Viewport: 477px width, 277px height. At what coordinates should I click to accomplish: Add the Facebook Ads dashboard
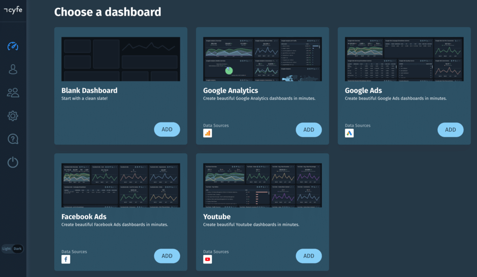167,256
